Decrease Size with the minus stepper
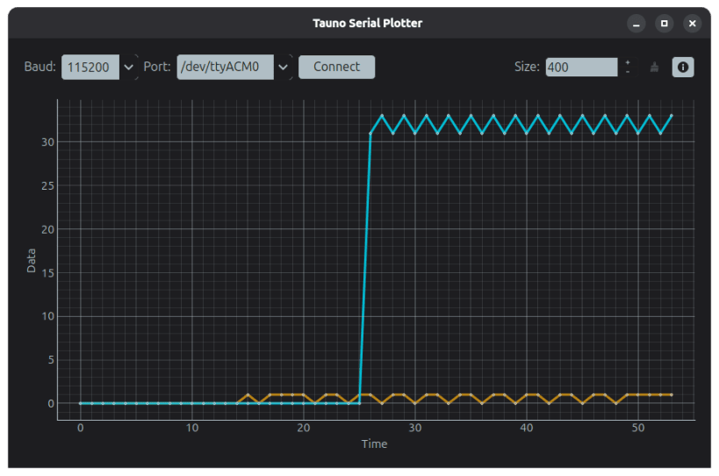The image size is (719, 476). [628, 72]
